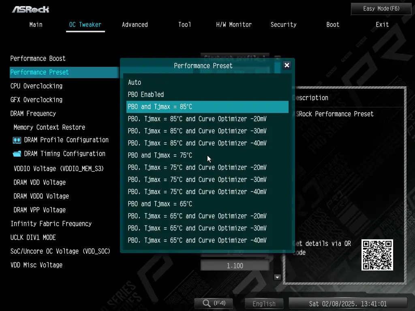Screen dimensions: 415x311
Task: Select the Auto preset option
Action: tap(207, 83)
